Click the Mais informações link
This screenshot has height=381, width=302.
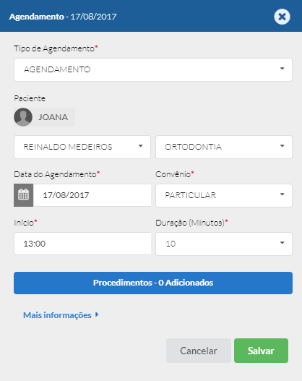pos(57,315)
